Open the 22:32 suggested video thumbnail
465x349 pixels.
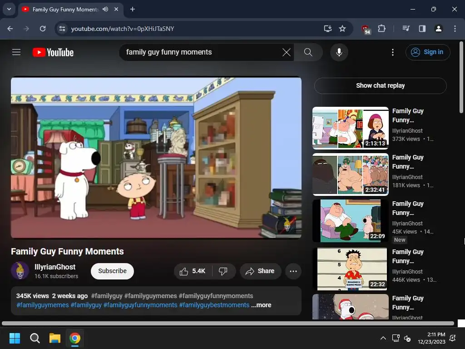[x=350, y=269]
